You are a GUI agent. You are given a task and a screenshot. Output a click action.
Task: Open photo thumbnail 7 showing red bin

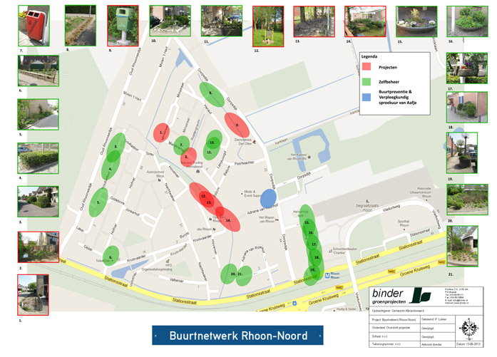click(x=30, y=25)
